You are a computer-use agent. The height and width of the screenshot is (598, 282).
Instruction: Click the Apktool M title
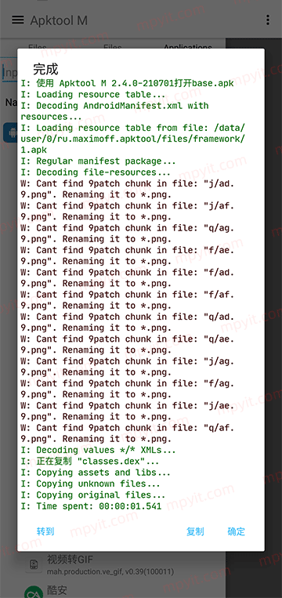point(59,20)
